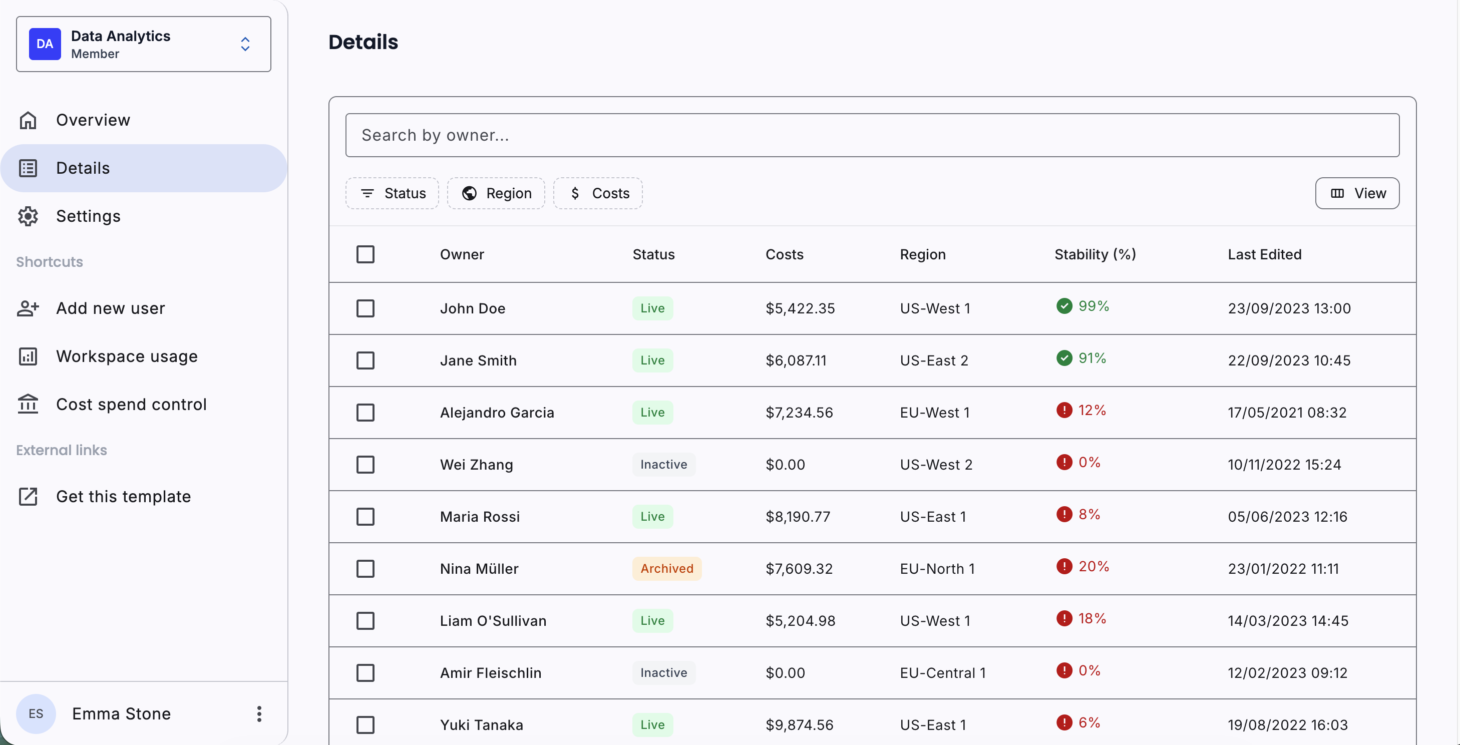Image resolution: width=1460 pixels, height=745 pixels.
Task: Focus the Search by owner field
Action: point(872,135)
